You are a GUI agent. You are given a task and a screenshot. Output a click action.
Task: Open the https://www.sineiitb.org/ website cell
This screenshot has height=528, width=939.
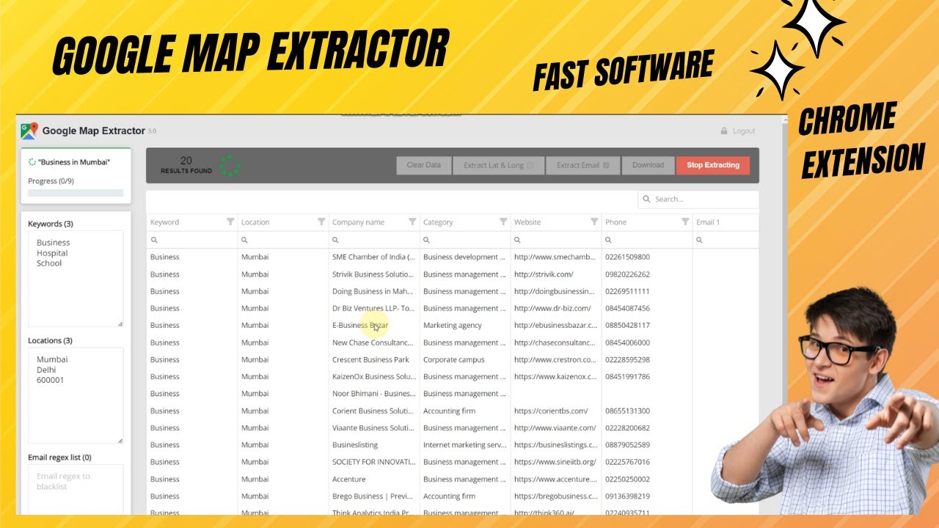pos(556,462)
